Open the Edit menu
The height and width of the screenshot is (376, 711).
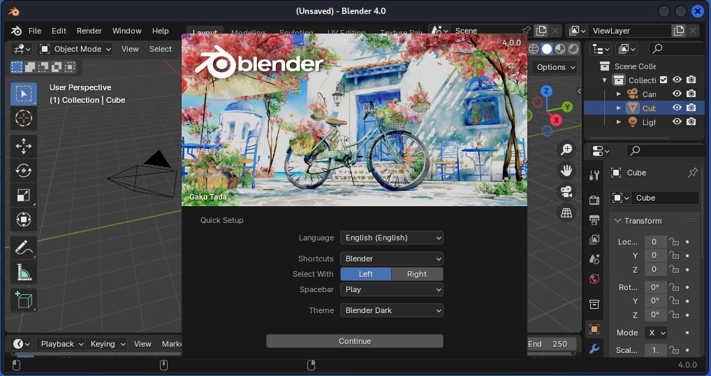(59, 31)
